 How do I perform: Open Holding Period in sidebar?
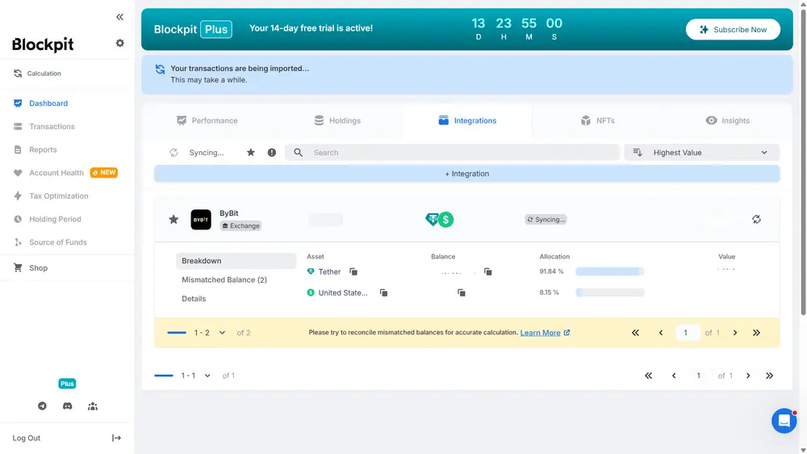coord(55,219)
